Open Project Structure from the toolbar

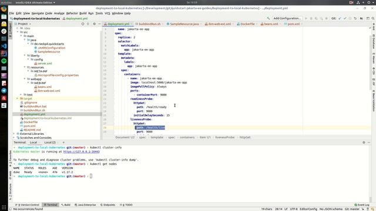click(x=361, y=18)
